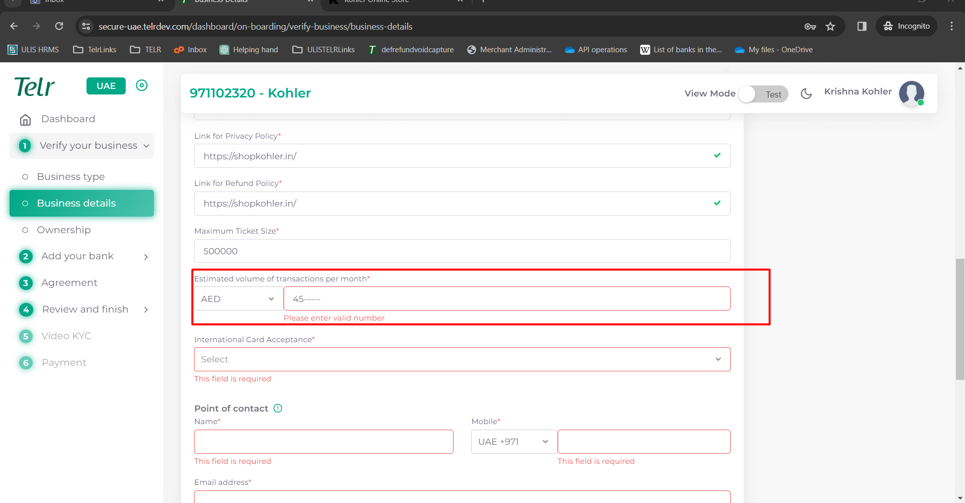Select Business details sidebar item
The width and height of the screenshot is (965, 503).
tap(81, 204)
